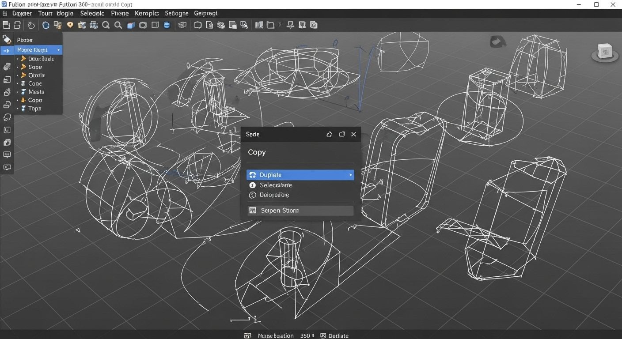Click the orange location pin toolbar icon

tap(70, 25)
